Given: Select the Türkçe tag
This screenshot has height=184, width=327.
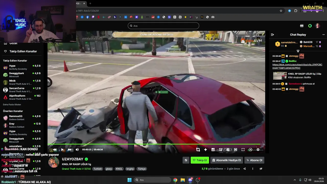Looking at the screenshot, I should 142,169.
